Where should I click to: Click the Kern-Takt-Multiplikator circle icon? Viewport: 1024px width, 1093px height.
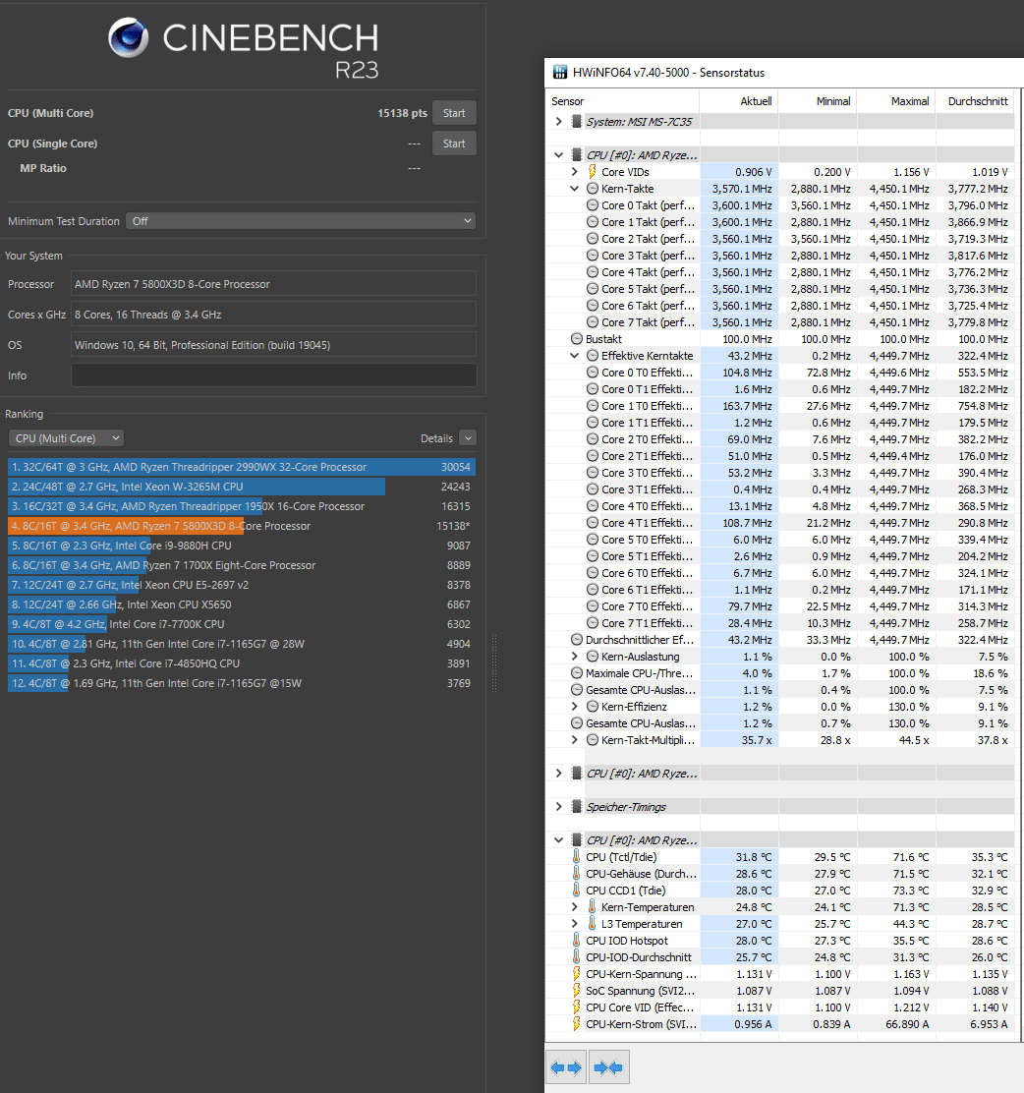point(592,740)
